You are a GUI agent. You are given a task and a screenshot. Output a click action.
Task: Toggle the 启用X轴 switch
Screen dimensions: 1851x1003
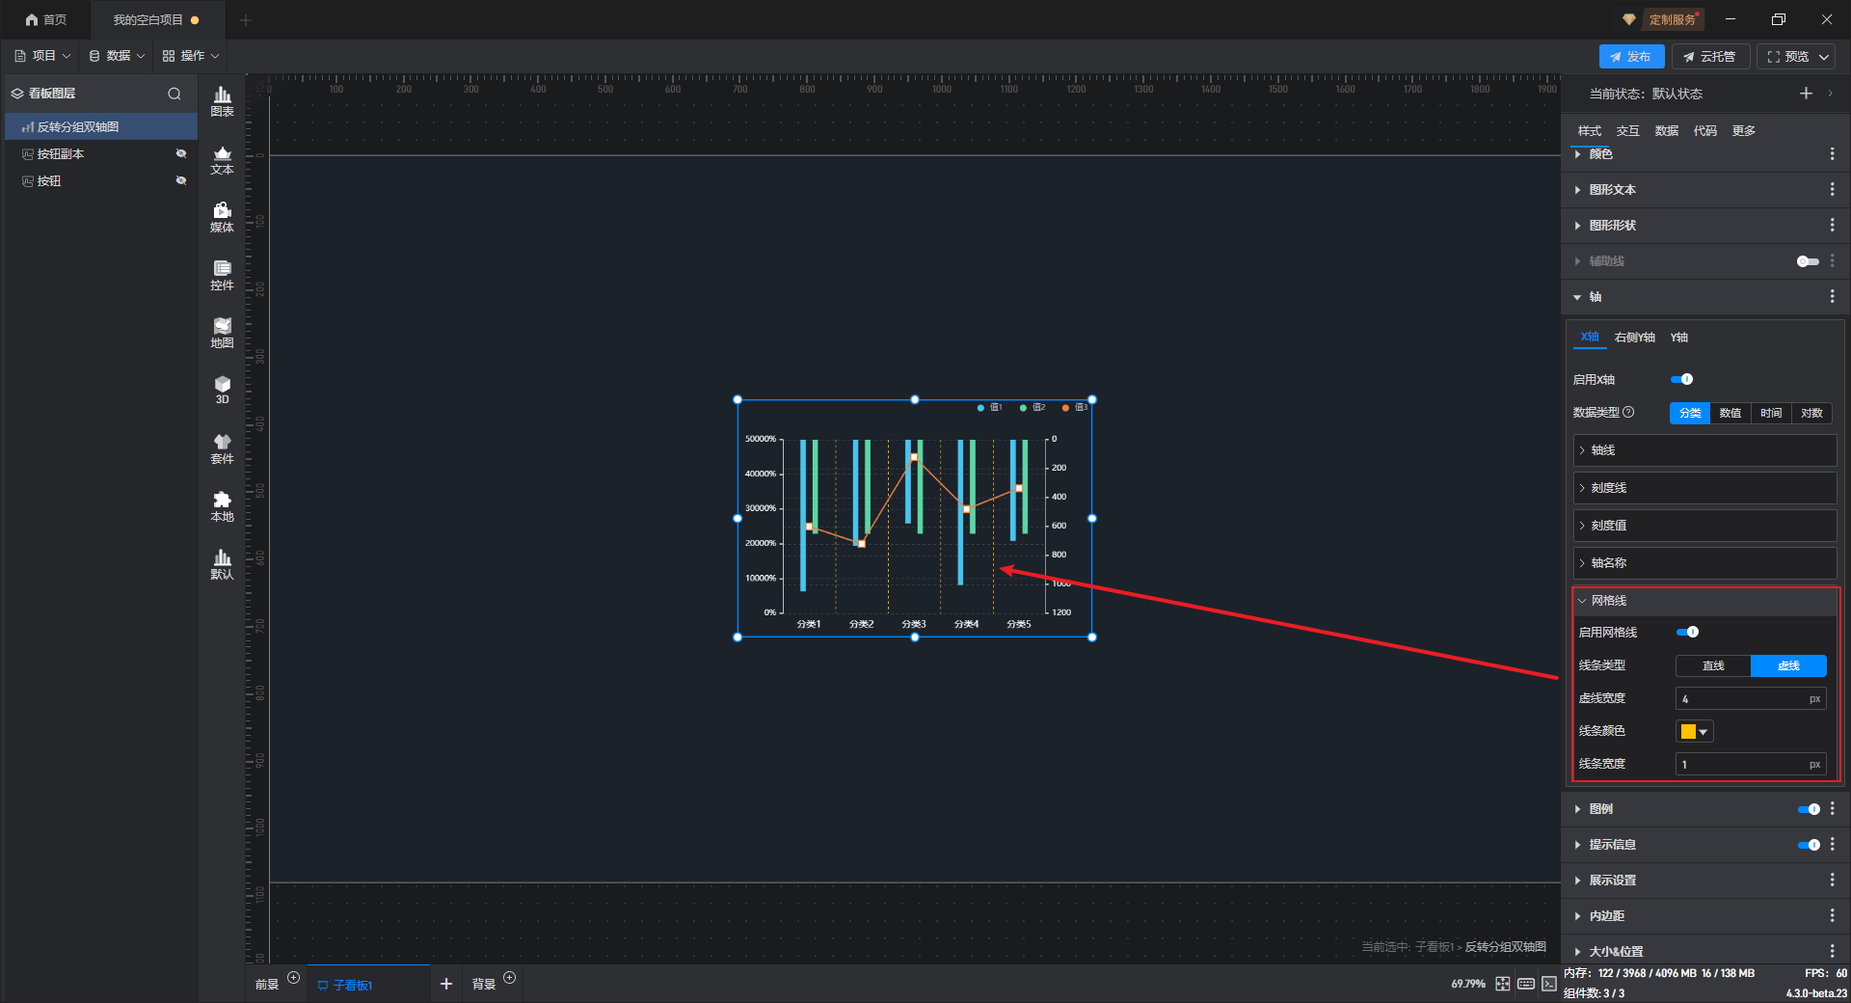[1681, 379]
